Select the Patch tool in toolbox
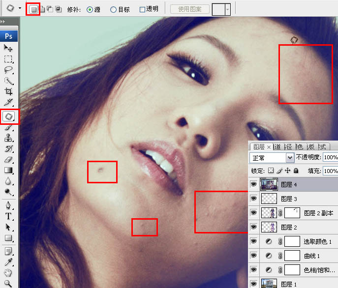The image size is (338, 288). 9,116
